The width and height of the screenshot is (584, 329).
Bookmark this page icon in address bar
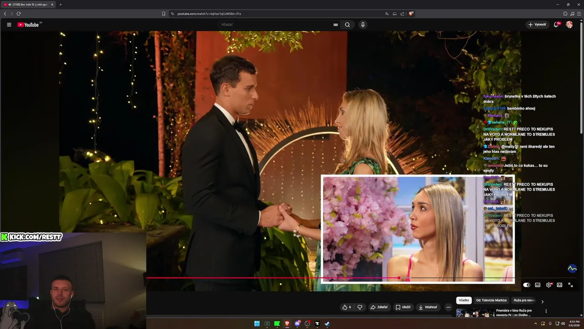pos(164,14)
